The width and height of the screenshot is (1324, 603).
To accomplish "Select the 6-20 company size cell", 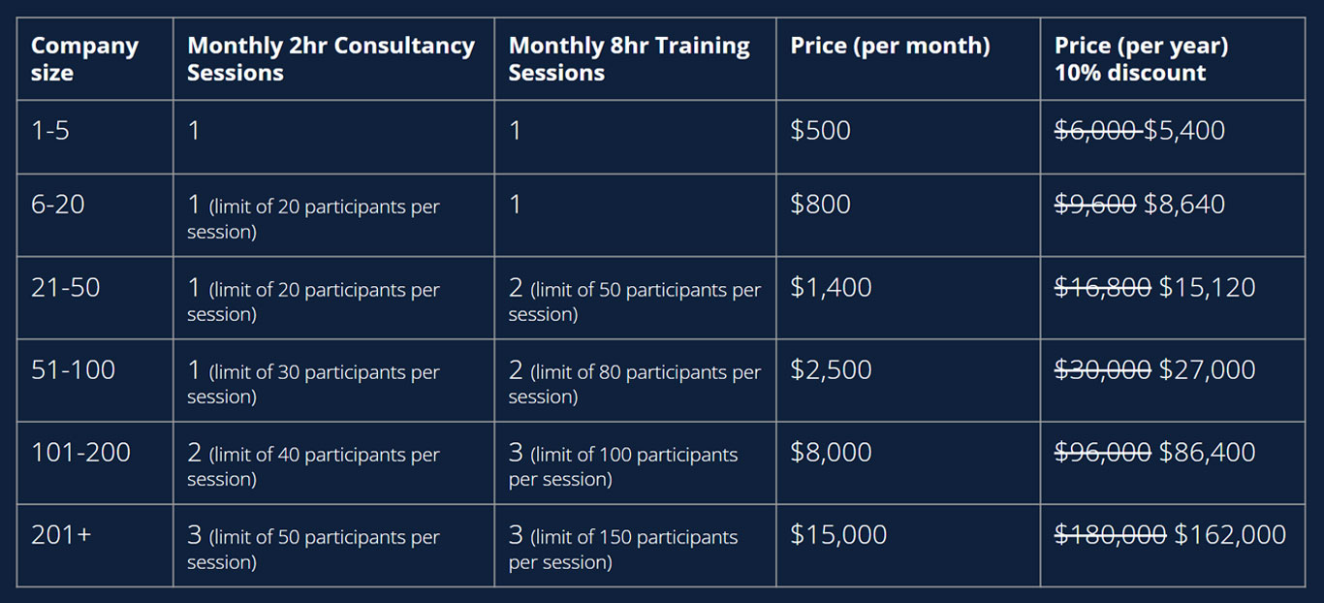I will pos(57,205).
